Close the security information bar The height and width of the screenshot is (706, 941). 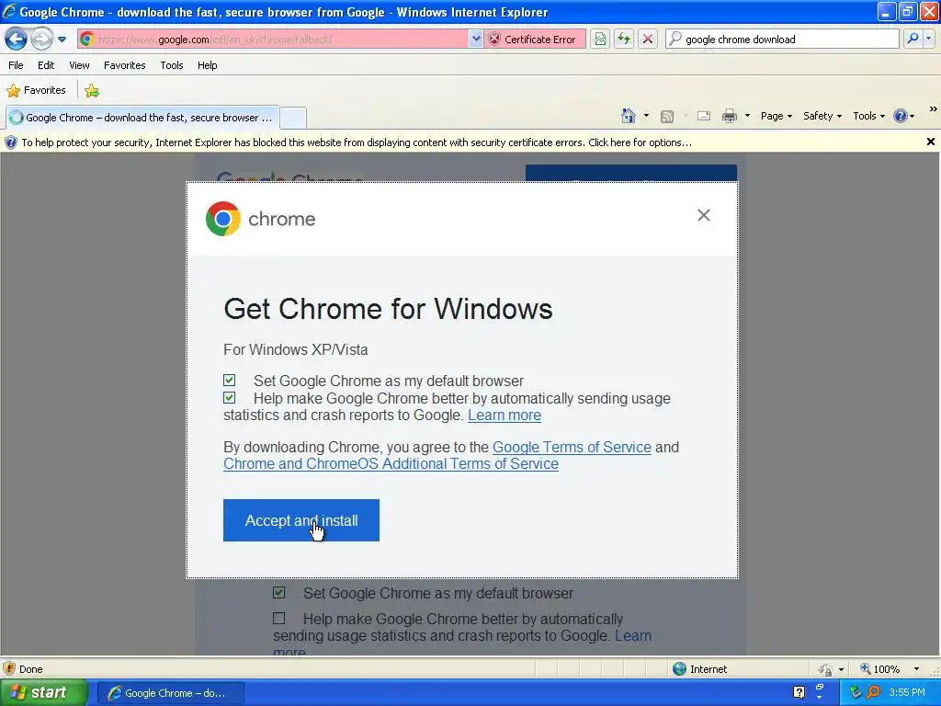pyautogui.click(x=930, y=142)
